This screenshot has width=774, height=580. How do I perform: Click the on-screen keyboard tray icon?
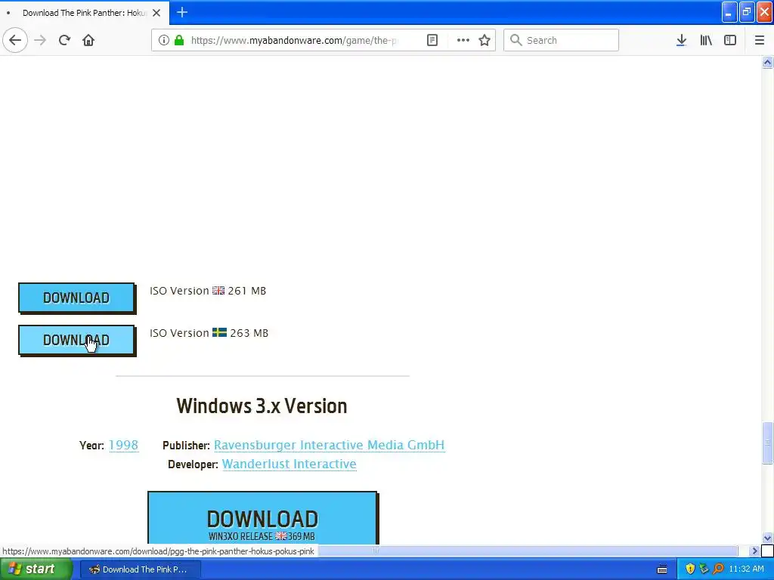[x=662, y=569]
